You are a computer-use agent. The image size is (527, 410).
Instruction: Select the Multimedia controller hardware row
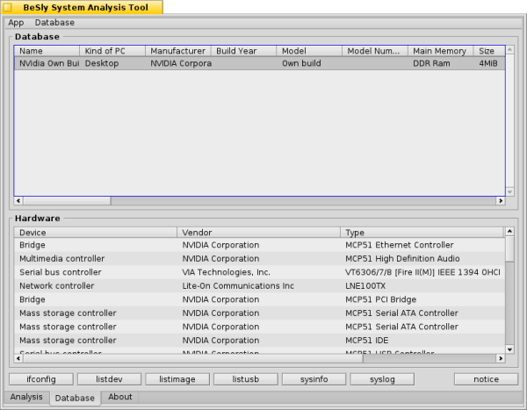(258, 259)
